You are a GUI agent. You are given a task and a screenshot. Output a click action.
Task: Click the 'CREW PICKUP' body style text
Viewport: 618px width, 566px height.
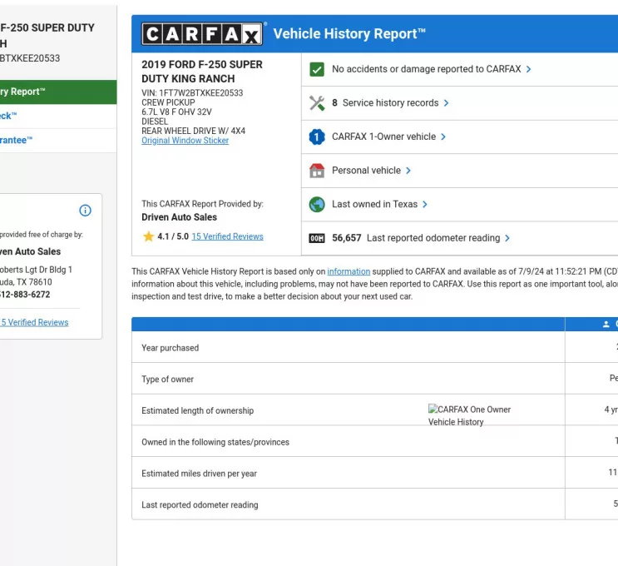point(168,102)
